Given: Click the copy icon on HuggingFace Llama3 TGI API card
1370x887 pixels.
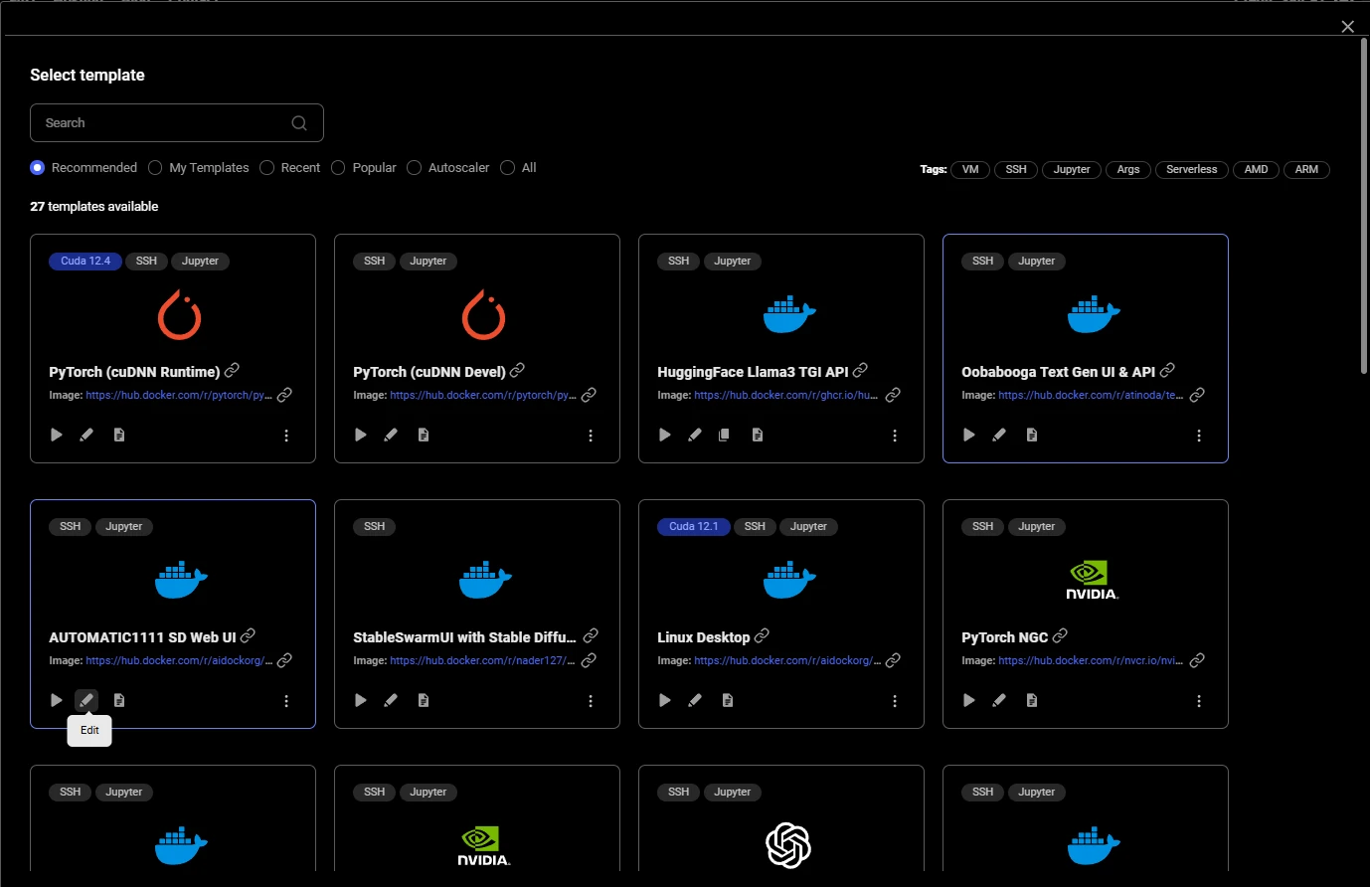Looking at the screenshot, I should coord(724,435).
